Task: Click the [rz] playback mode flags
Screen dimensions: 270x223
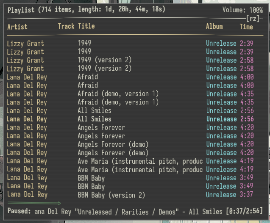Action: [253, 18]
